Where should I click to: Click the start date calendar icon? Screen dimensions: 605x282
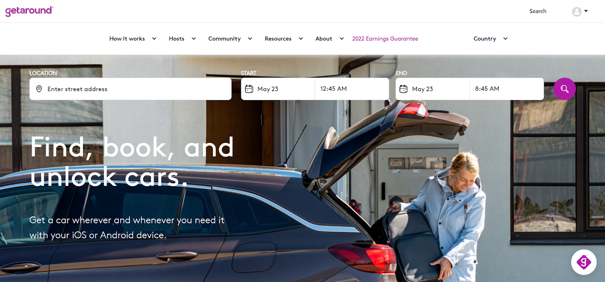pyautogui.click(x=249, y=89)
